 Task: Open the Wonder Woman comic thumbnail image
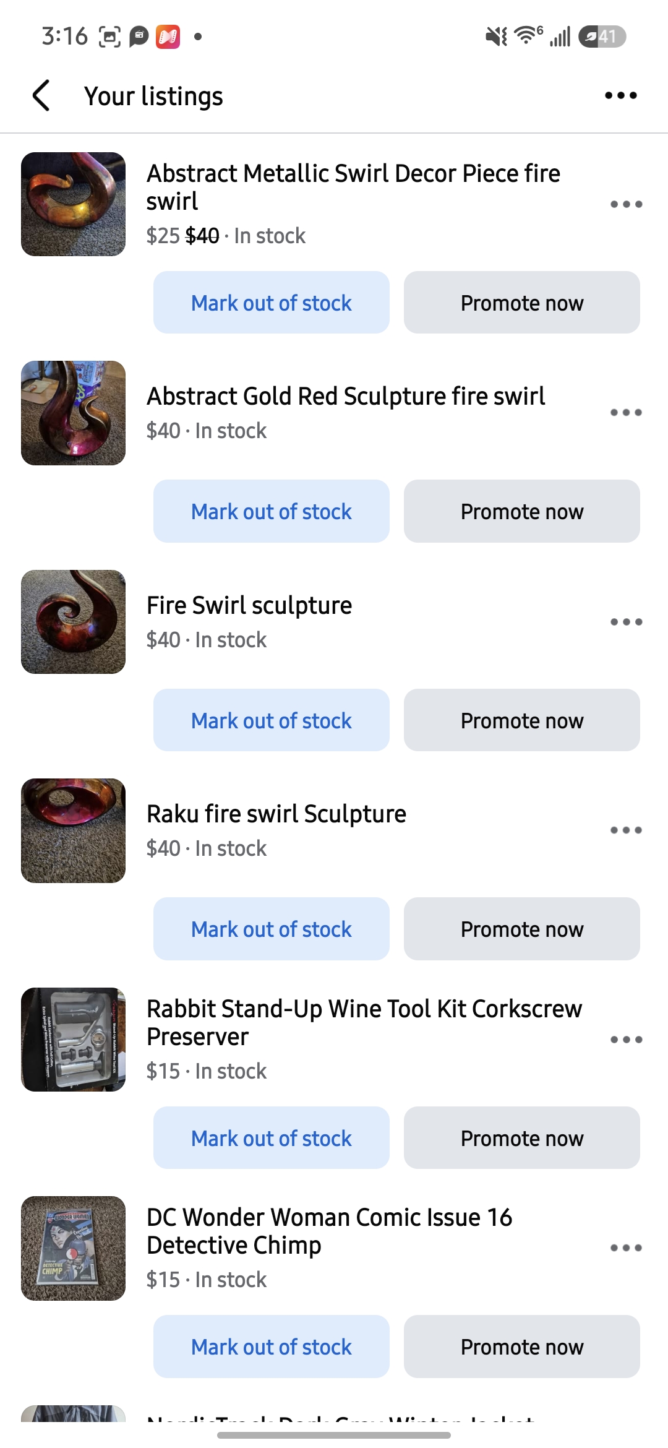coord(73,1248)
